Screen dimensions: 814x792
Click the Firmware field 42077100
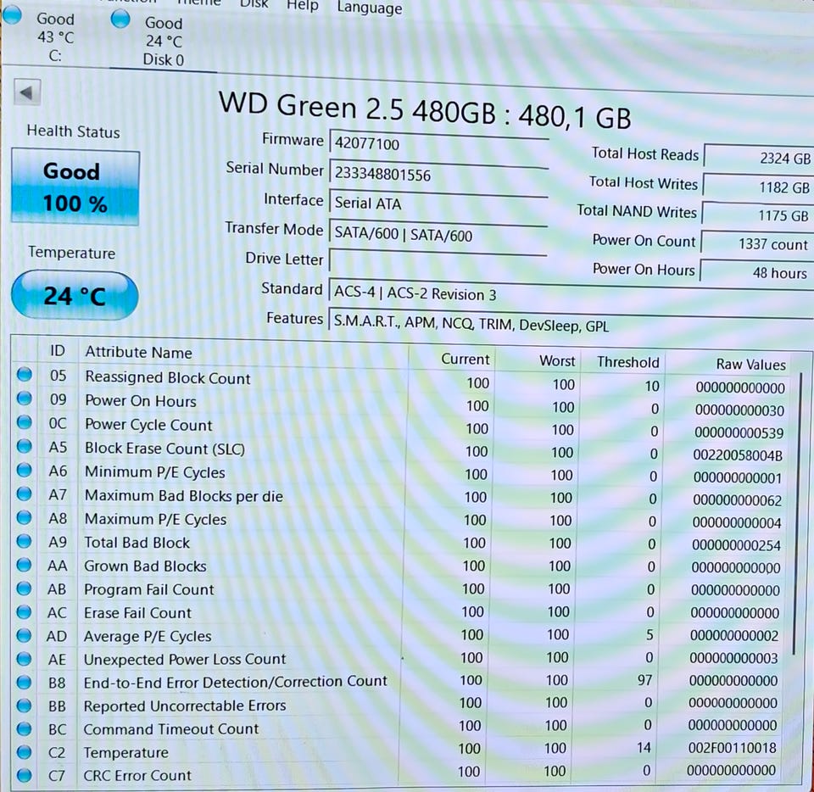[x=439, y=144]
